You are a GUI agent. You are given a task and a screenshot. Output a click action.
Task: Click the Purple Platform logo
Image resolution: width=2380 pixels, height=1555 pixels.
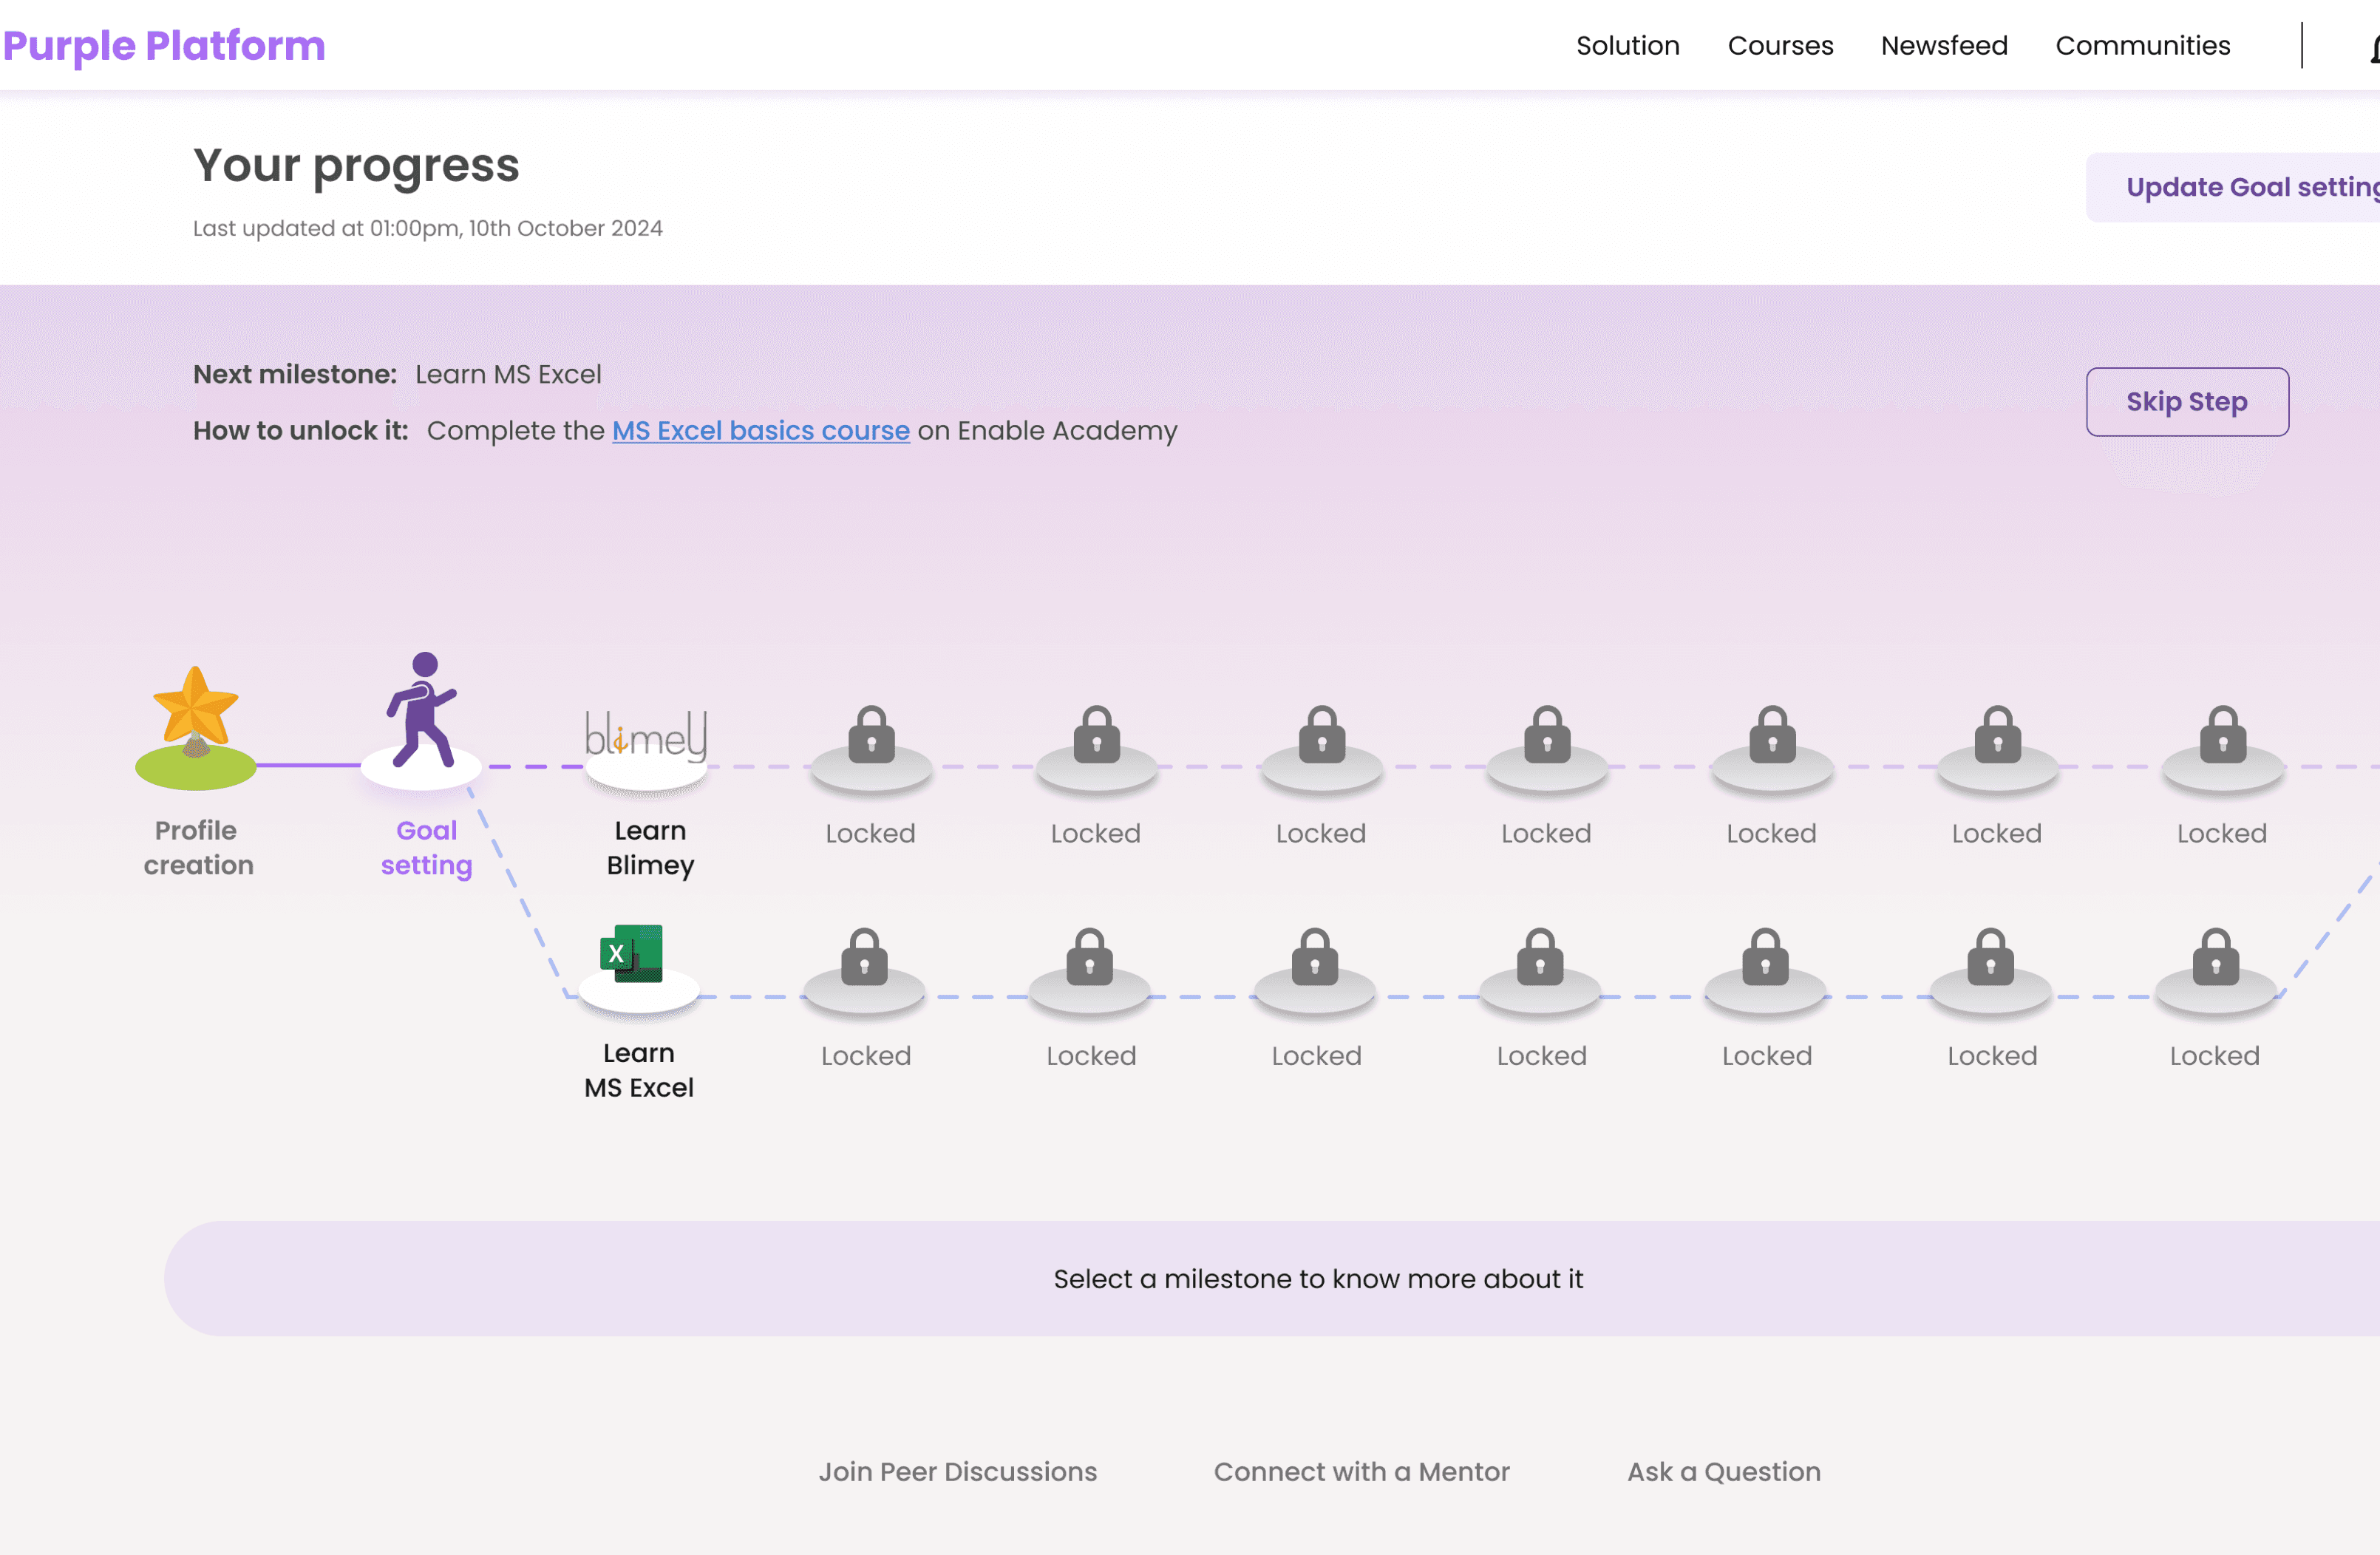coord(164,46)
